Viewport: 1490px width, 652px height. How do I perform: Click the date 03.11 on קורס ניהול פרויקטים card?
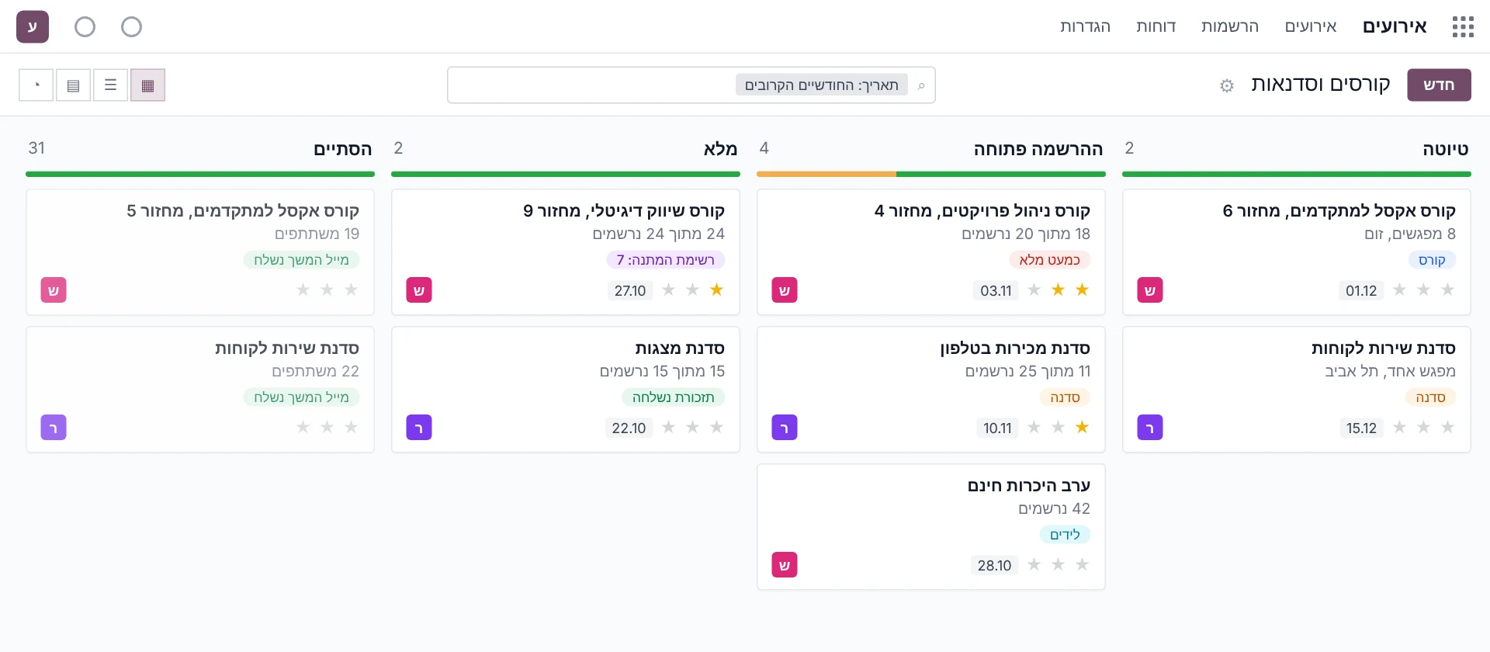pos(996,290)
